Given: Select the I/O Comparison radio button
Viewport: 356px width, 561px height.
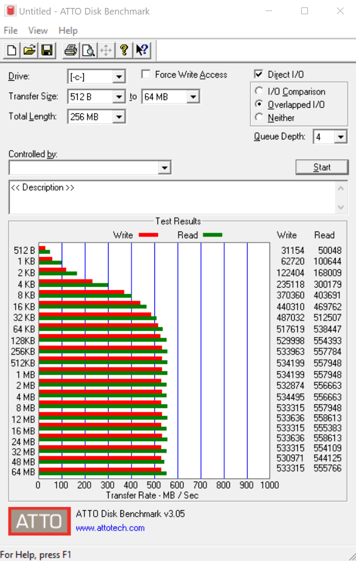Looking at the screenshot, I should [x=259, y=91].
